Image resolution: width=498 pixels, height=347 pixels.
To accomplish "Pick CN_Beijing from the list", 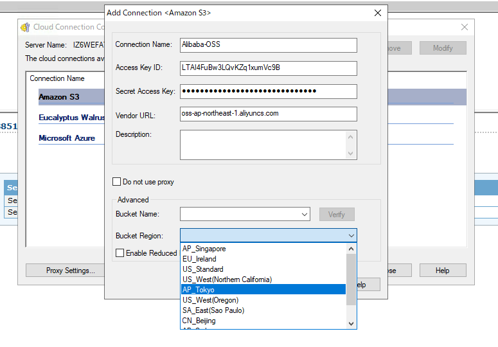I will [x=263, y=321].
